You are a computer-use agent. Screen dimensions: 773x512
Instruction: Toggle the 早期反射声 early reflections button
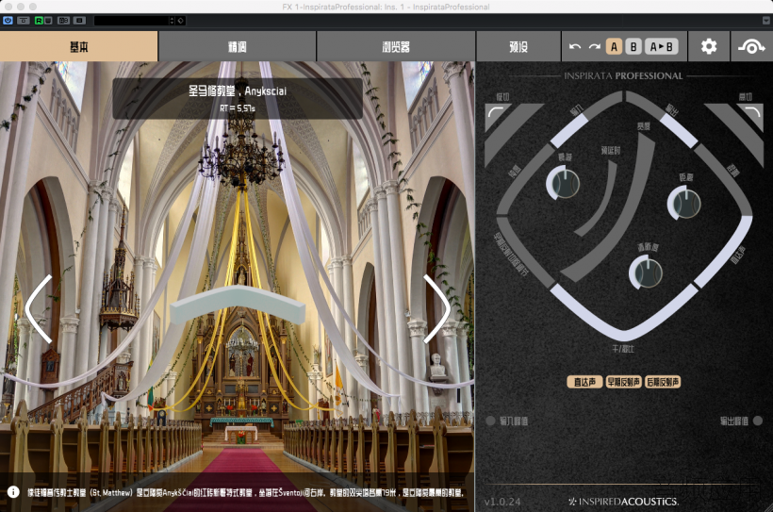pyautogui.click(x=623, y=382)
